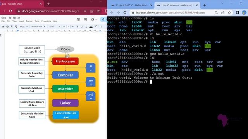
Task: Open the Extensions menu
Action: 46,21
